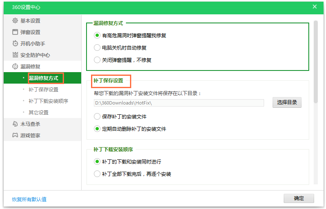Click the window icon beside 弹窗设置
Screen dimensions: 326x209
[x=15, y=32]
